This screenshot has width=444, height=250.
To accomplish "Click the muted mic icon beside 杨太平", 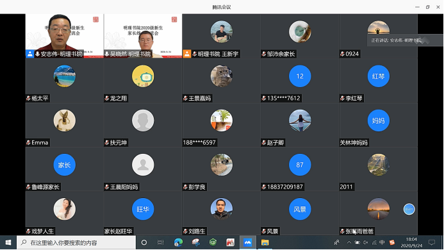I will [x=28, y=98].
